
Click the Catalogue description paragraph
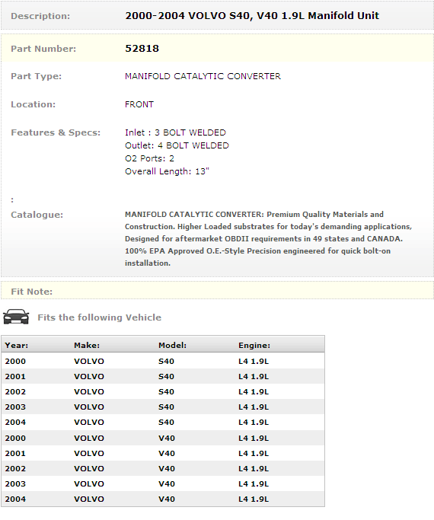pyautogui.click(x=268, y=239)
